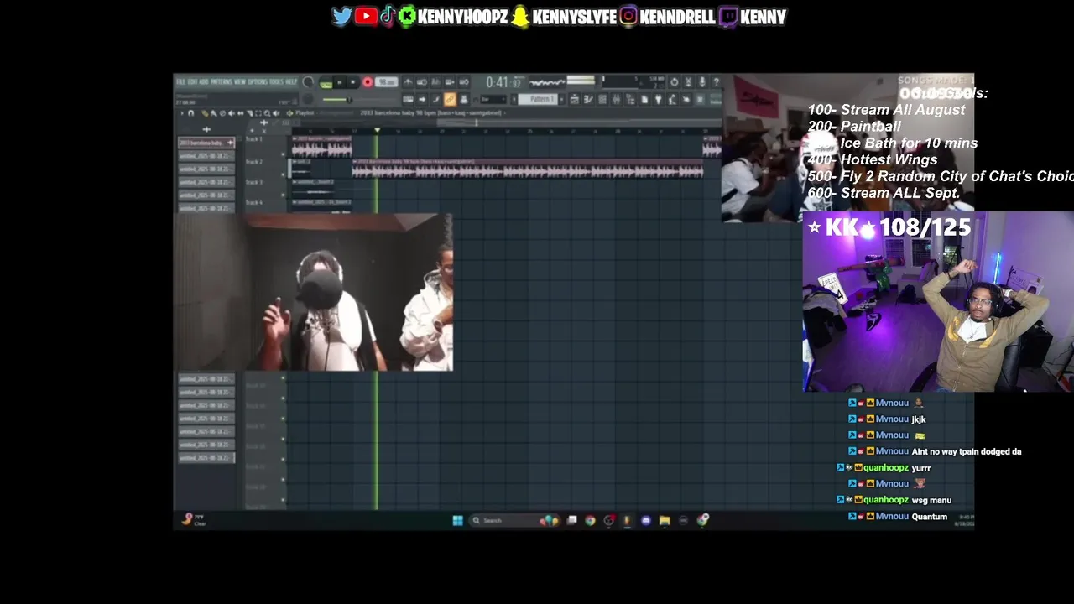Viewport: 1074px width, 604px height.
Task: Click the CPU and memory meter
Action: tap(633, 82)
